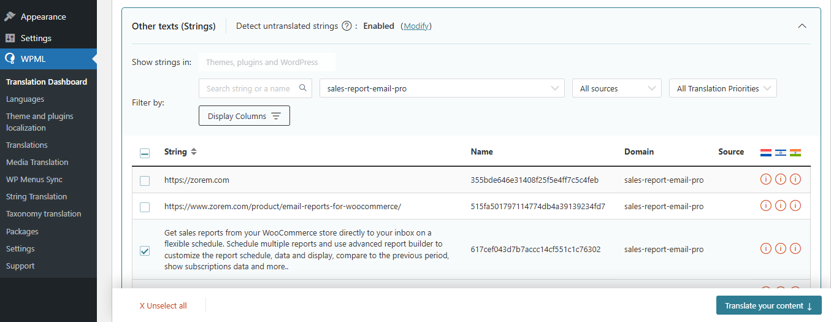This screenshot has height=322, width=831.
Task: Click the Indian flag column icon
Action: [x=795, y=152]
